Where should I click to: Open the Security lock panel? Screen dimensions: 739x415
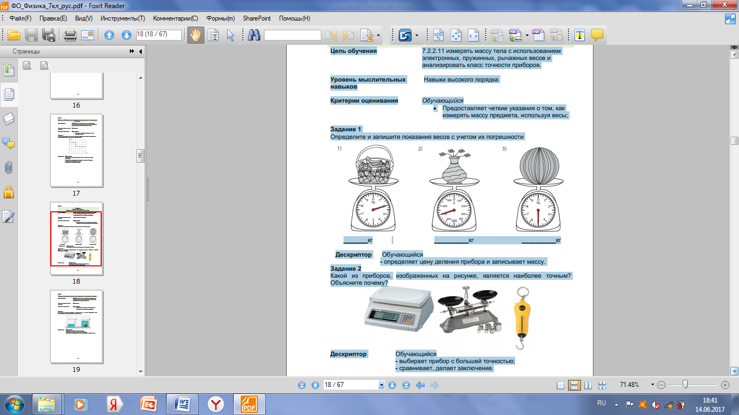9,192
